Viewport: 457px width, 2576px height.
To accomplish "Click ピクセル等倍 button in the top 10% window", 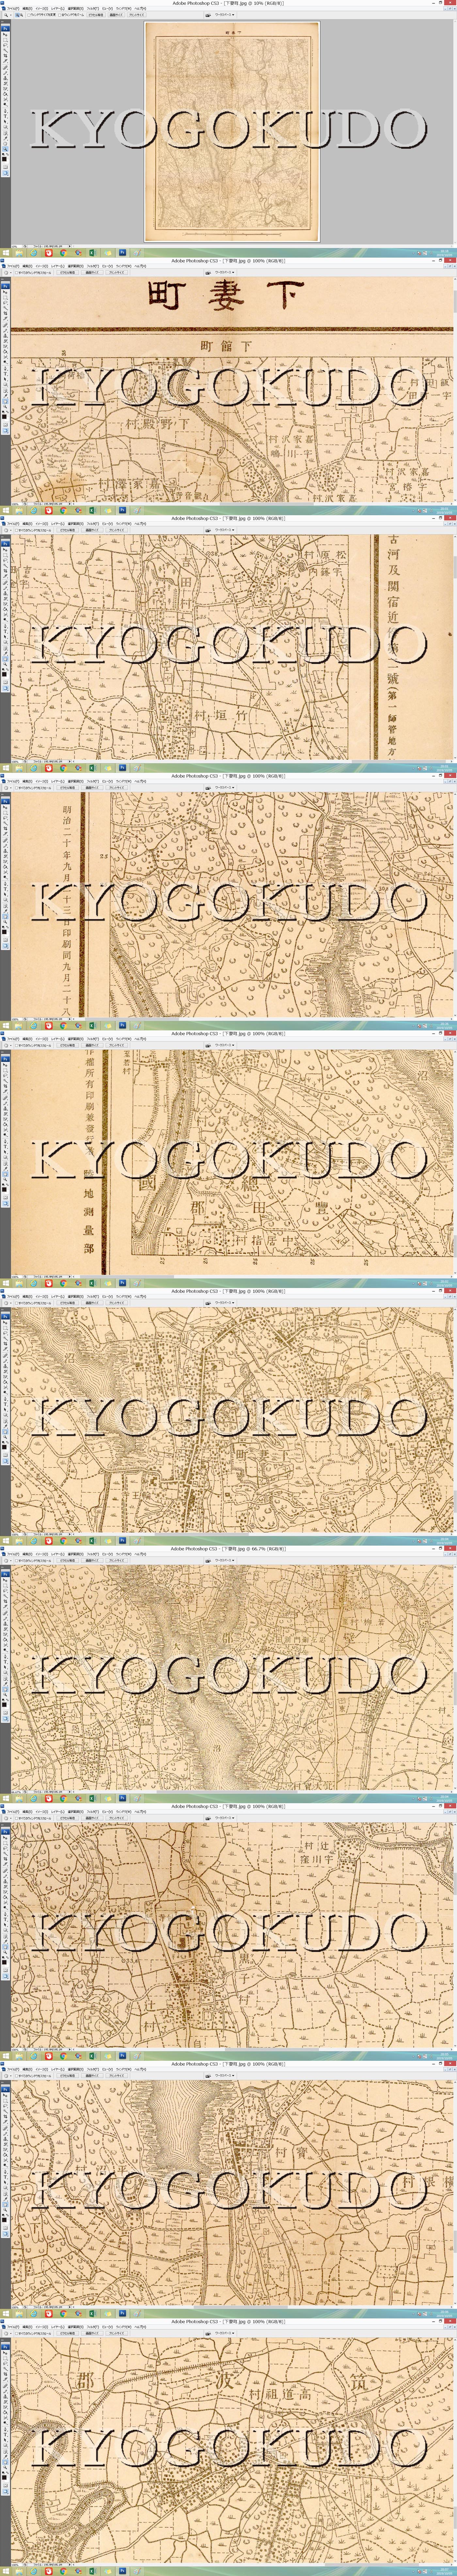I will pyautogui.click(x=96, y=15).
